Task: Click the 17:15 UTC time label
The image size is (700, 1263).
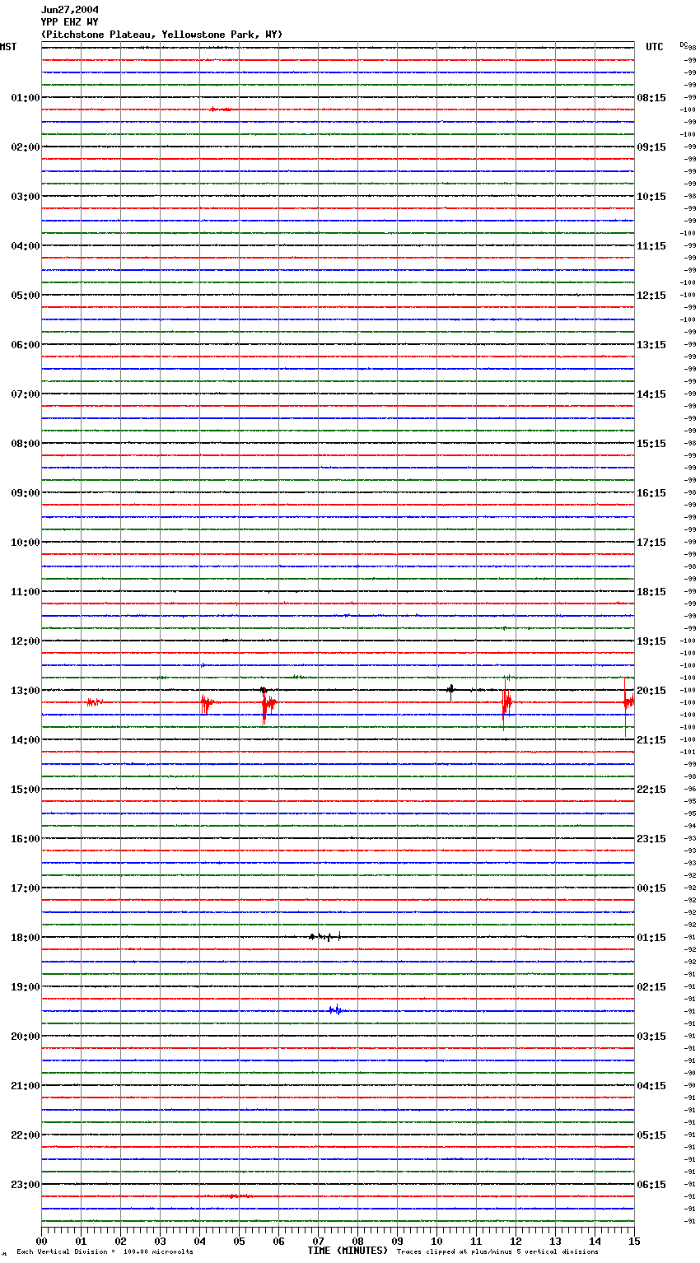Action: pyautogui.click(x=651, y=543)
